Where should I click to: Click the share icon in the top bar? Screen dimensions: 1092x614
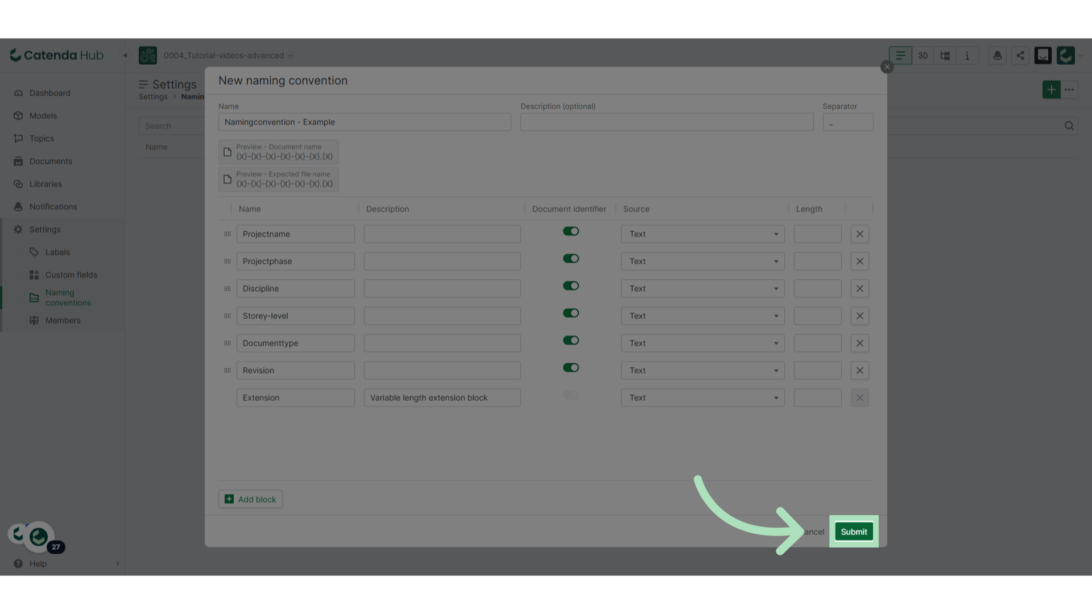click(1020, 55)
